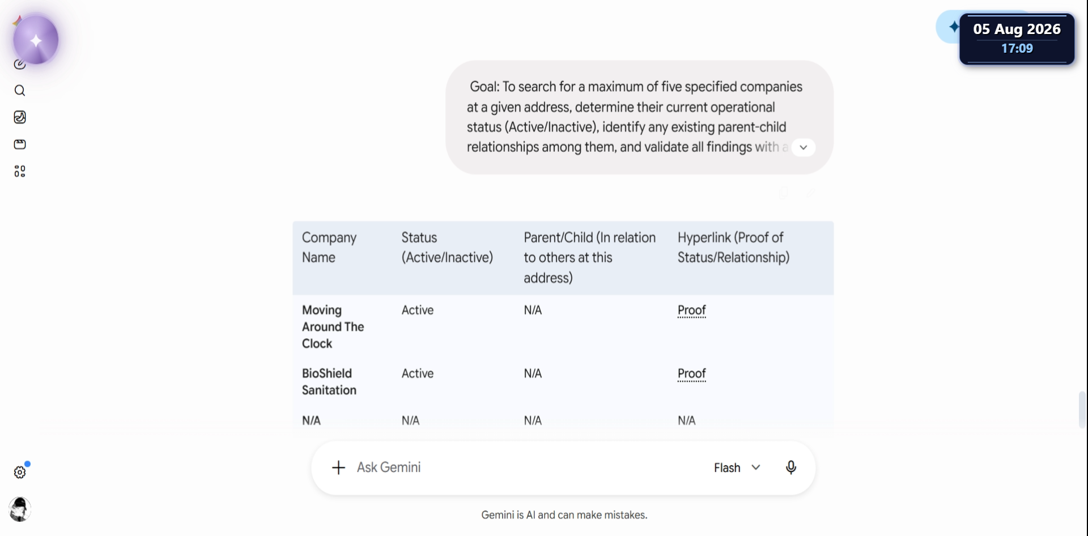This screenshot has height=536, width=1088.
Task: Click the page vertical scrollbar thumb
Action: 1082,409
